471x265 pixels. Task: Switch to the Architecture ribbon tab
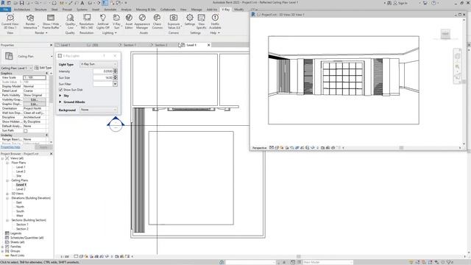[x=21, y=10]
